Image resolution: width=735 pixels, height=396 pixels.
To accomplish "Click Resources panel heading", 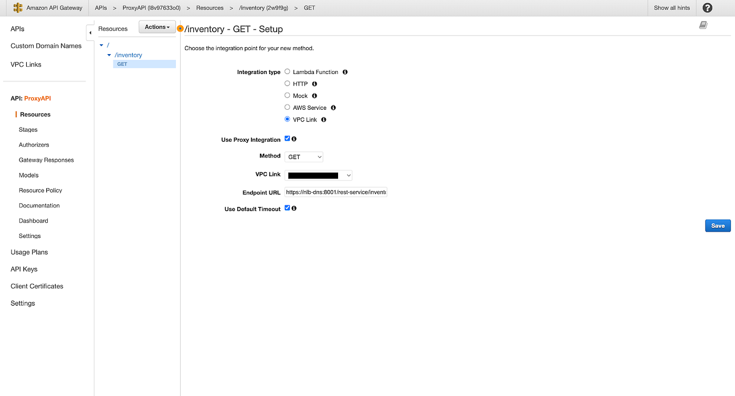I will point(113,29).
